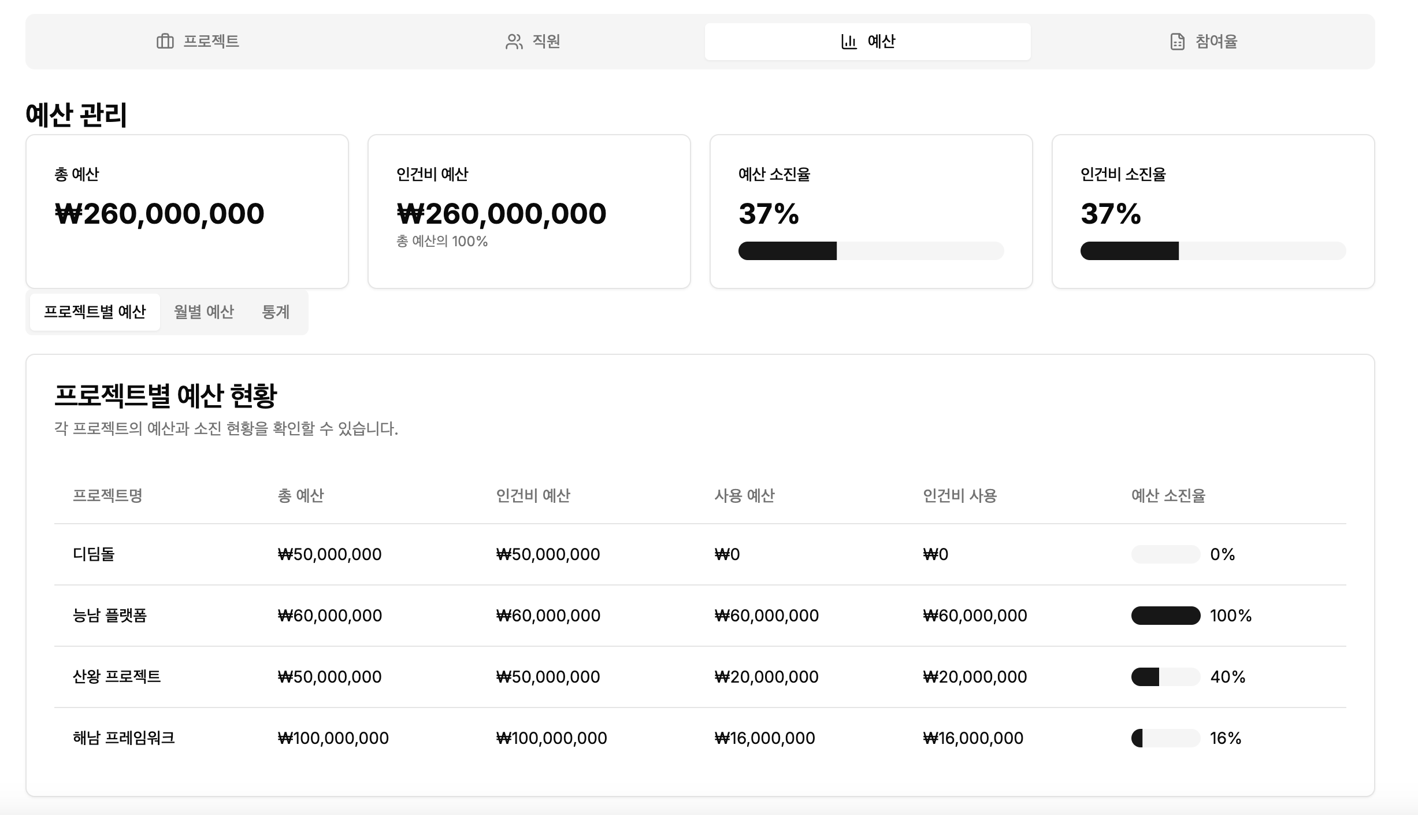Click the 인건비 예산 summary card
Viewport: 1418px width, 815px height.
pyautogui.click(x=529, y=212)
